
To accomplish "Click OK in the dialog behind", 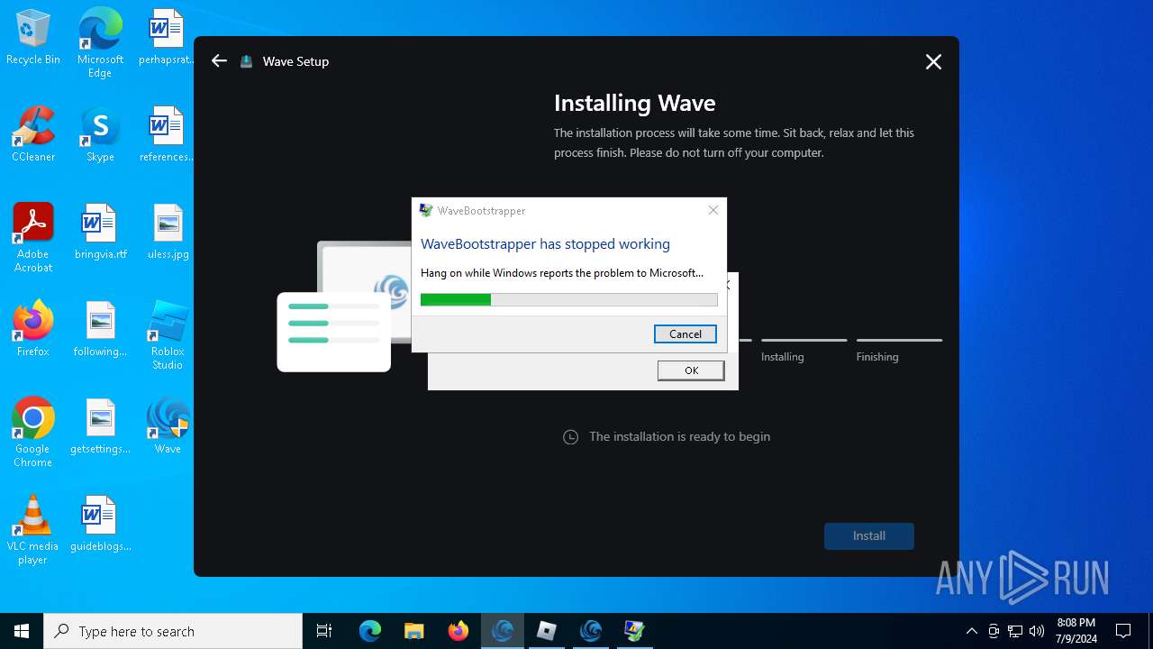I will pyautogui.click(x=691, y=370).
